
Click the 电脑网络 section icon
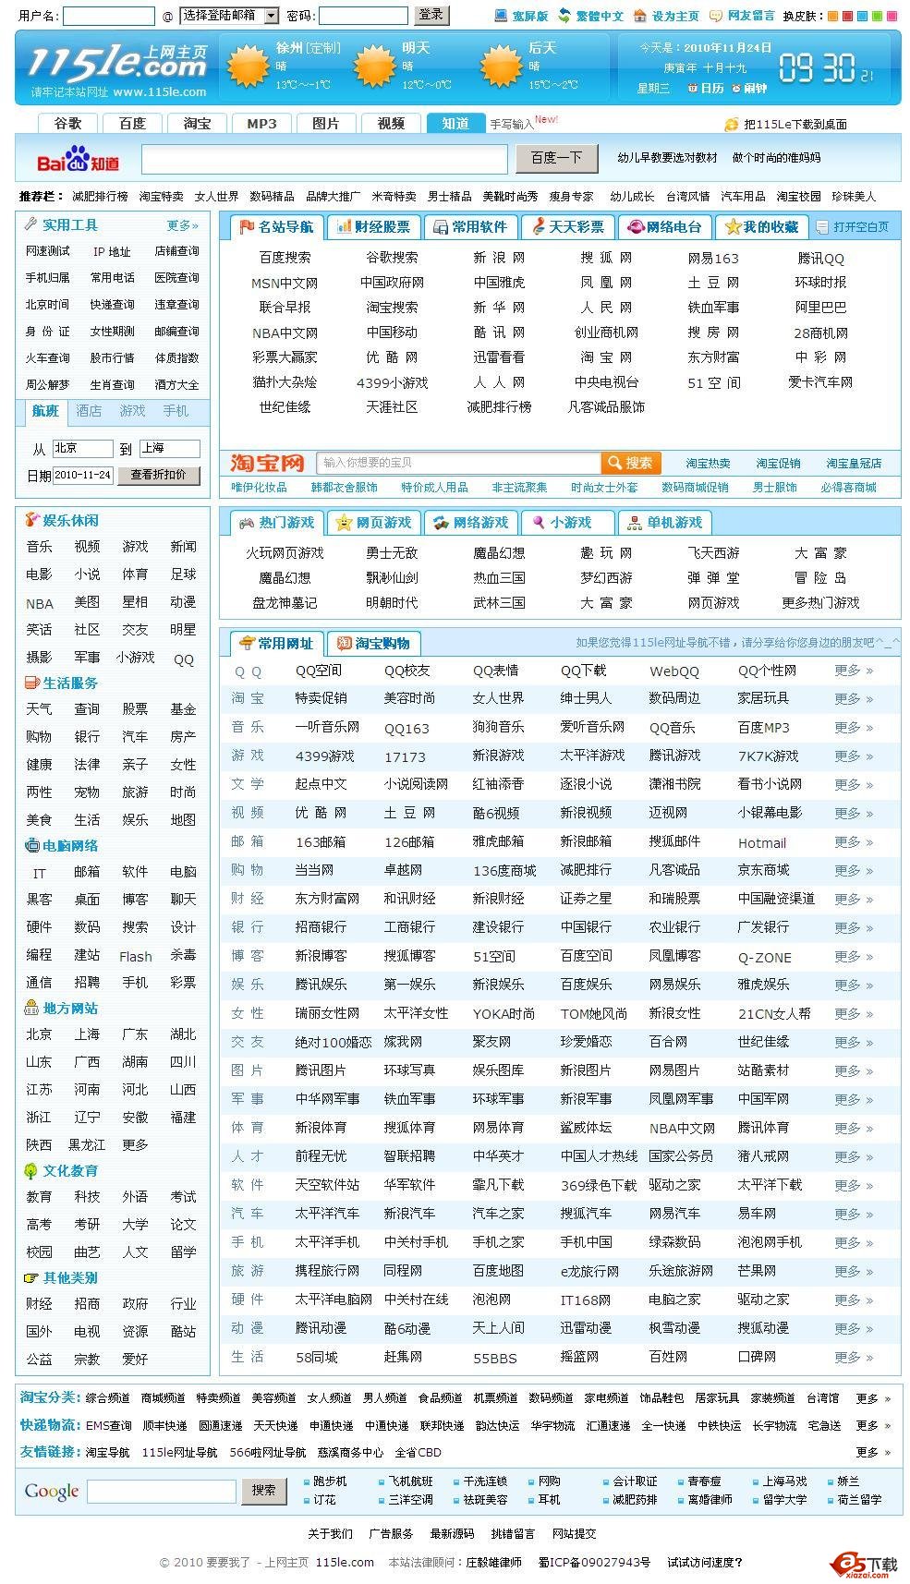point(32,845)
